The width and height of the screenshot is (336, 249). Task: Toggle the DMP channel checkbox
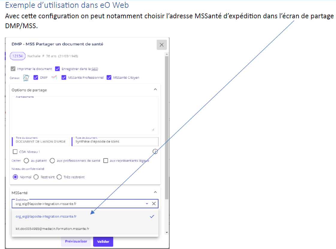tap(36, 78)
